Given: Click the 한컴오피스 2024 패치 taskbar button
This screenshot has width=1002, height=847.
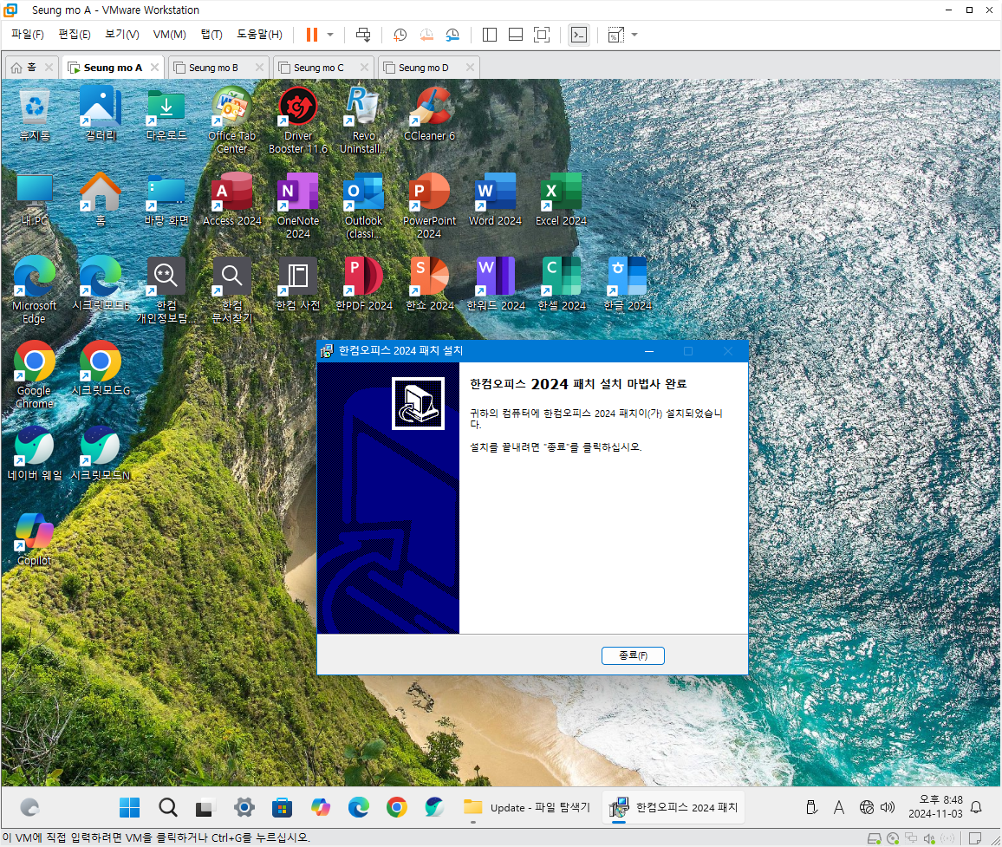Looking at the screenshot, I should point(674,807).
